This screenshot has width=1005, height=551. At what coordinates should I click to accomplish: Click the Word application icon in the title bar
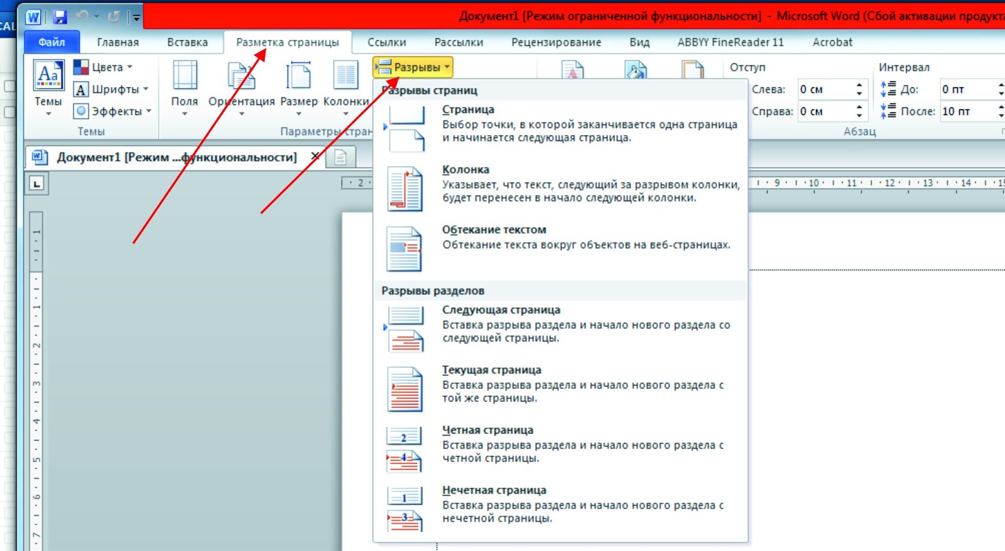[33, 17]
